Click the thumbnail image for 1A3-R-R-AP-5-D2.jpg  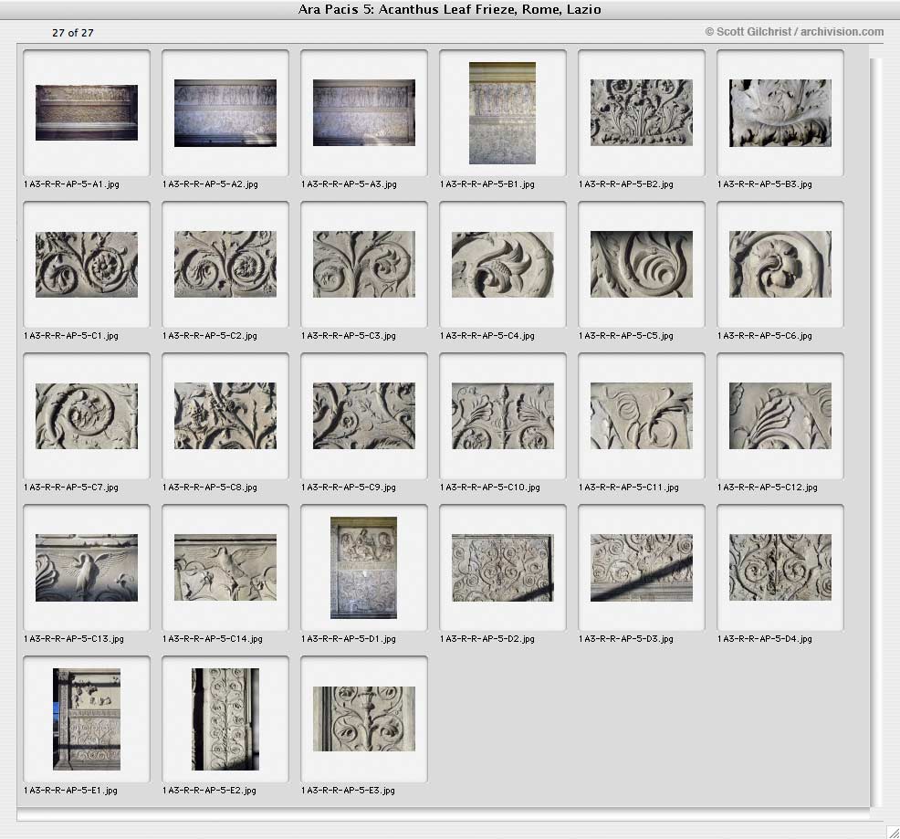click(503, 567)
